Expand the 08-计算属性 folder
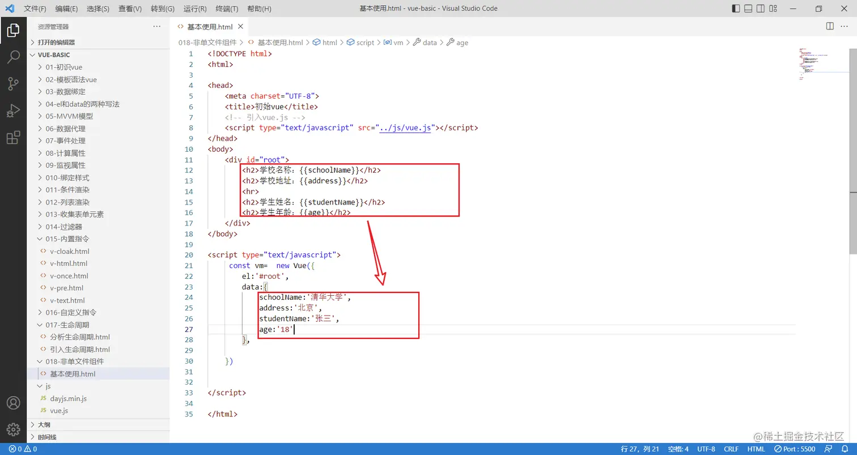 pyautogui.click(x=99, y=153)
